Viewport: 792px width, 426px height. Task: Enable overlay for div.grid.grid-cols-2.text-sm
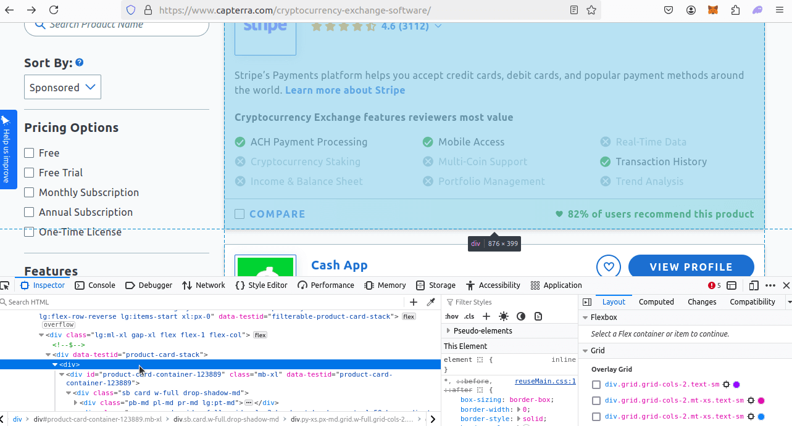tap(596, 385)
